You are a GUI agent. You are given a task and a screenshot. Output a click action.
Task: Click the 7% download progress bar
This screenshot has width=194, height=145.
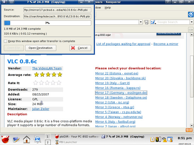[47, 23]
